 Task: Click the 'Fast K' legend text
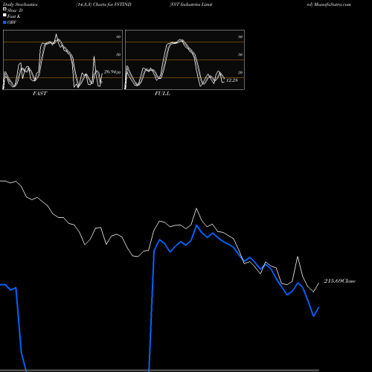tap(14, 16)
